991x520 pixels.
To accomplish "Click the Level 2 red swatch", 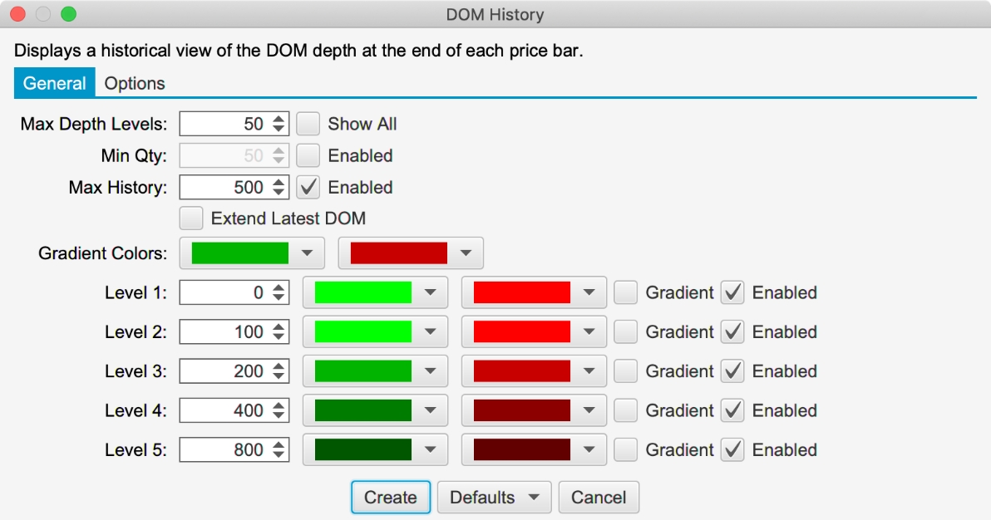I will (522, 331).
